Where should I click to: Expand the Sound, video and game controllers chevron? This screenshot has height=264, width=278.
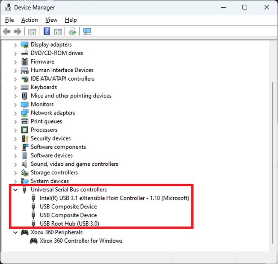point(15,164)
